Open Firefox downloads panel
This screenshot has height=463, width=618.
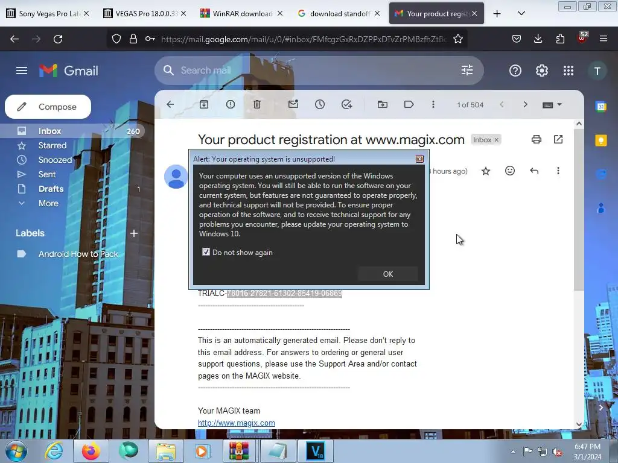[538, 39]
